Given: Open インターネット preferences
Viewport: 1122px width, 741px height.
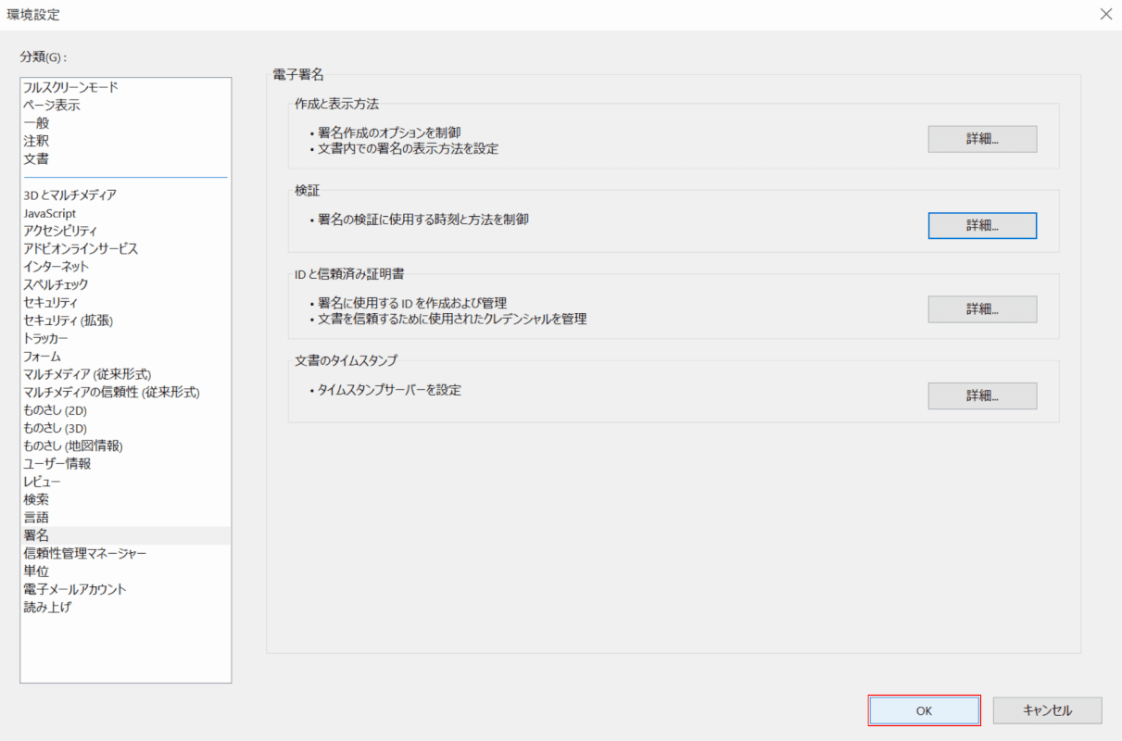Looking at the screenshot, I should tap(56, 266).
